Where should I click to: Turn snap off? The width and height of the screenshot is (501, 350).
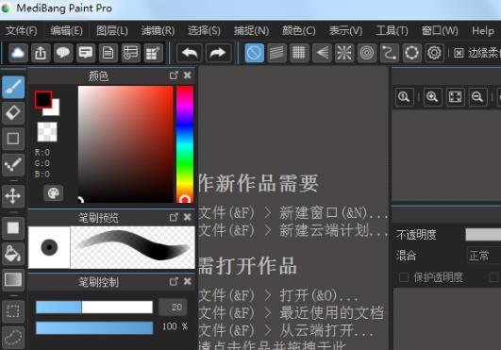click(255, 53)
